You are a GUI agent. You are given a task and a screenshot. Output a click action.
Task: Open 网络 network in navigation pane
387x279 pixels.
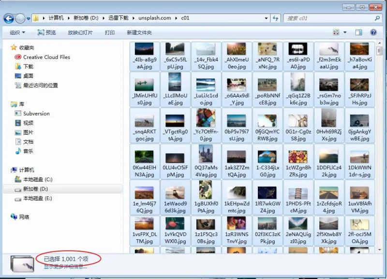point(24,217)
